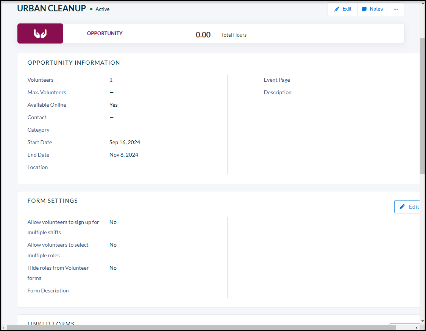426x331 pixels.
Task: Click the End Date value Nov 8, 2024
Action: (x=123, y=155)
